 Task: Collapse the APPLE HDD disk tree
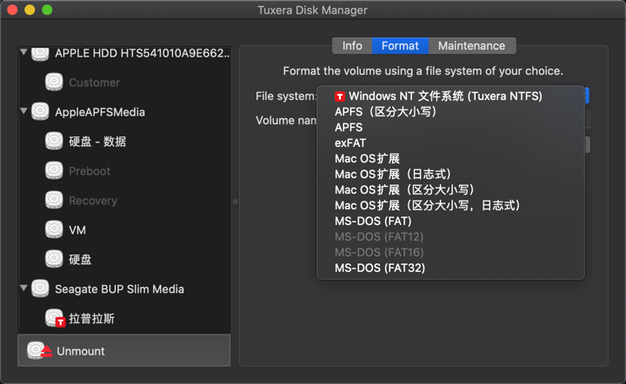coord(23,52)
